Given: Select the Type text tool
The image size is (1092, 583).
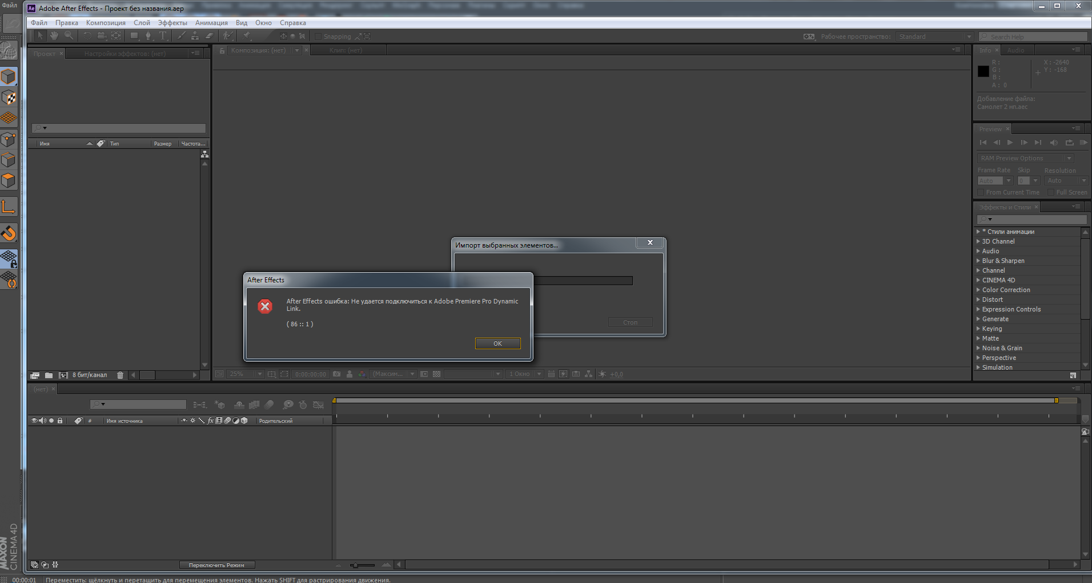Looking at the screenshot, I should 163,35.
